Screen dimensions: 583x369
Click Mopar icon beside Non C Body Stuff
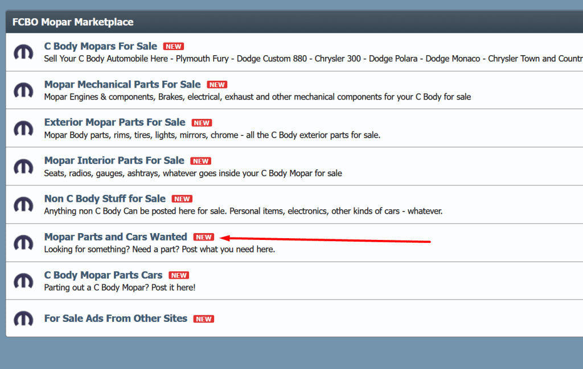pos(23,205)
